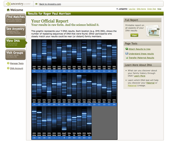
Task: Click the Paternal lineage link
Action: click(x=150, y=83)
